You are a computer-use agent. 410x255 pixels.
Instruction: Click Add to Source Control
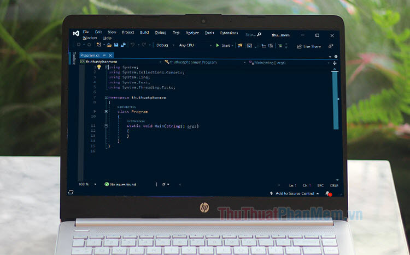[x=294, y=193]
